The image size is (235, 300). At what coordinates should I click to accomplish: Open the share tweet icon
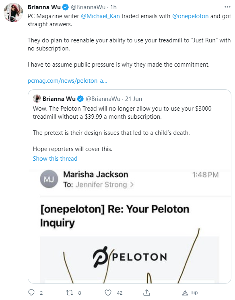coord(146,293)
